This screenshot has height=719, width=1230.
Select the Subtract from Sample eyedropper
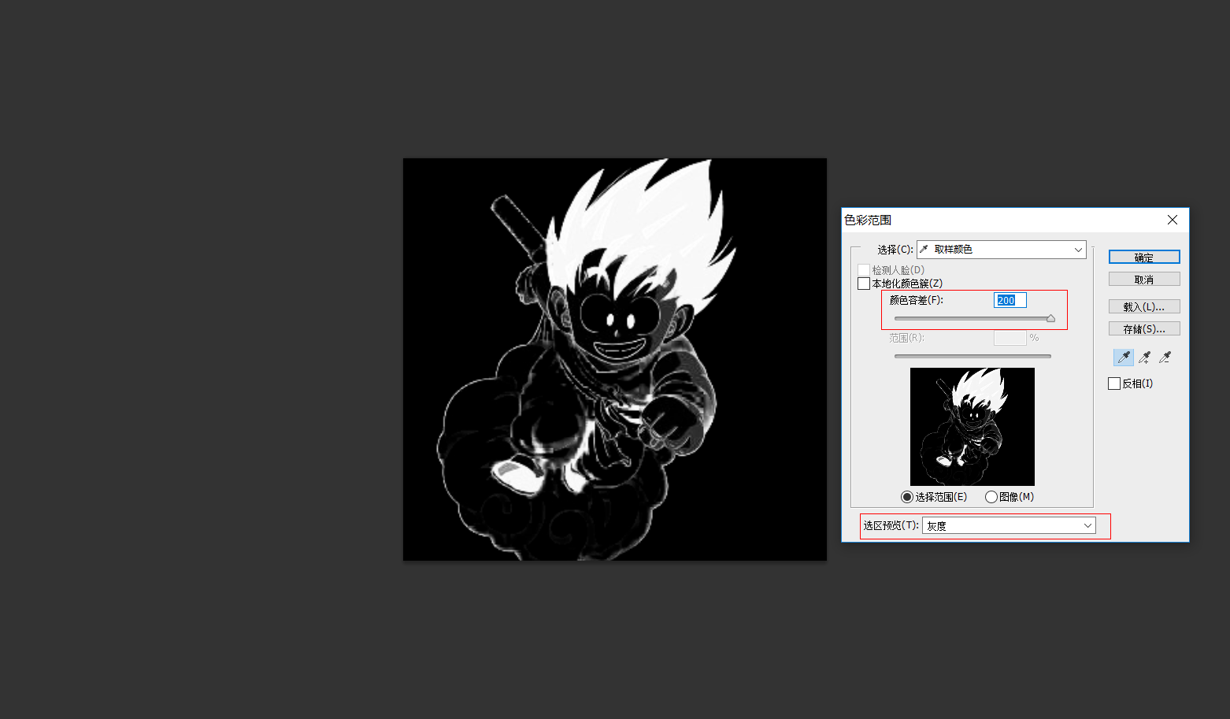tap(1165, 358)
